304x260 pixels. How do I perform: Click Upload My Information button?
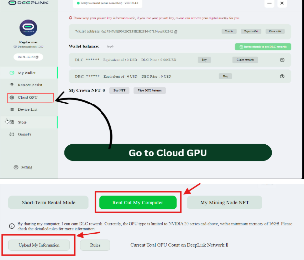tap(39, 245)
